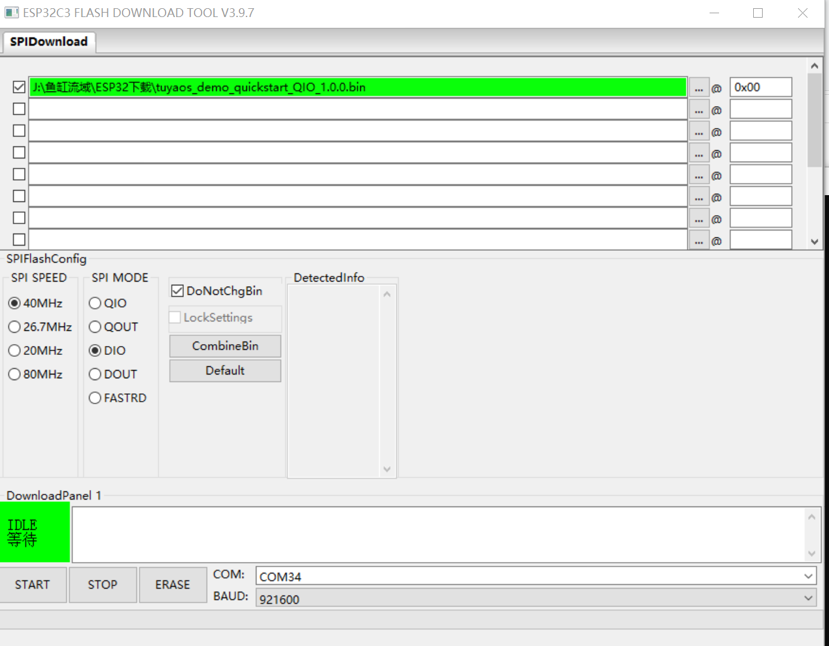
Task: Click the download log scroll down arrow
Action: (x=812, y=554)
